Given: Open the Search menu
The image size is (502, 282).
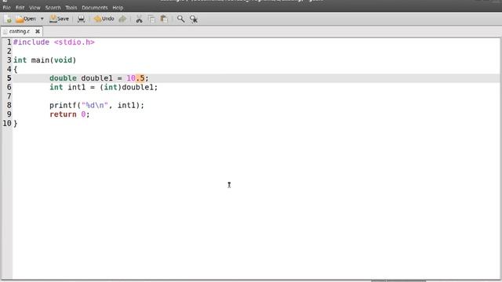Looking at the screenshot, I should point(53,7).
